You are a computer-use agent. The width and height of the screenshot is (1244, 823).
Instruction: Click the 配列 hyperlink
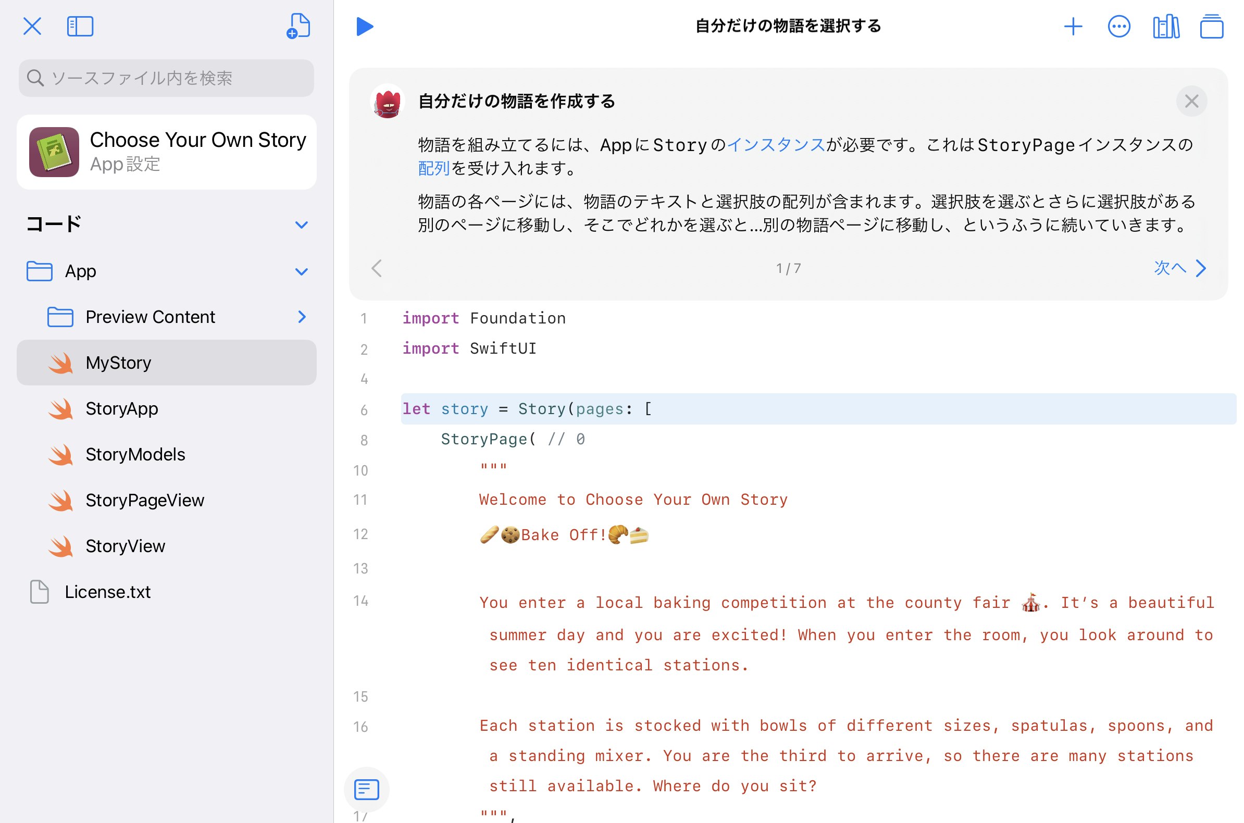coord(433,168)
